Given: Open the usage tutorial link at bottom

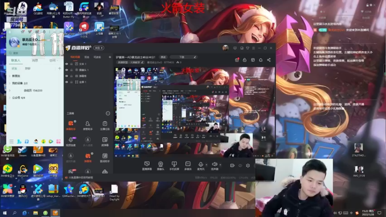Looking at the screenshot, I should tap(81, 177).
